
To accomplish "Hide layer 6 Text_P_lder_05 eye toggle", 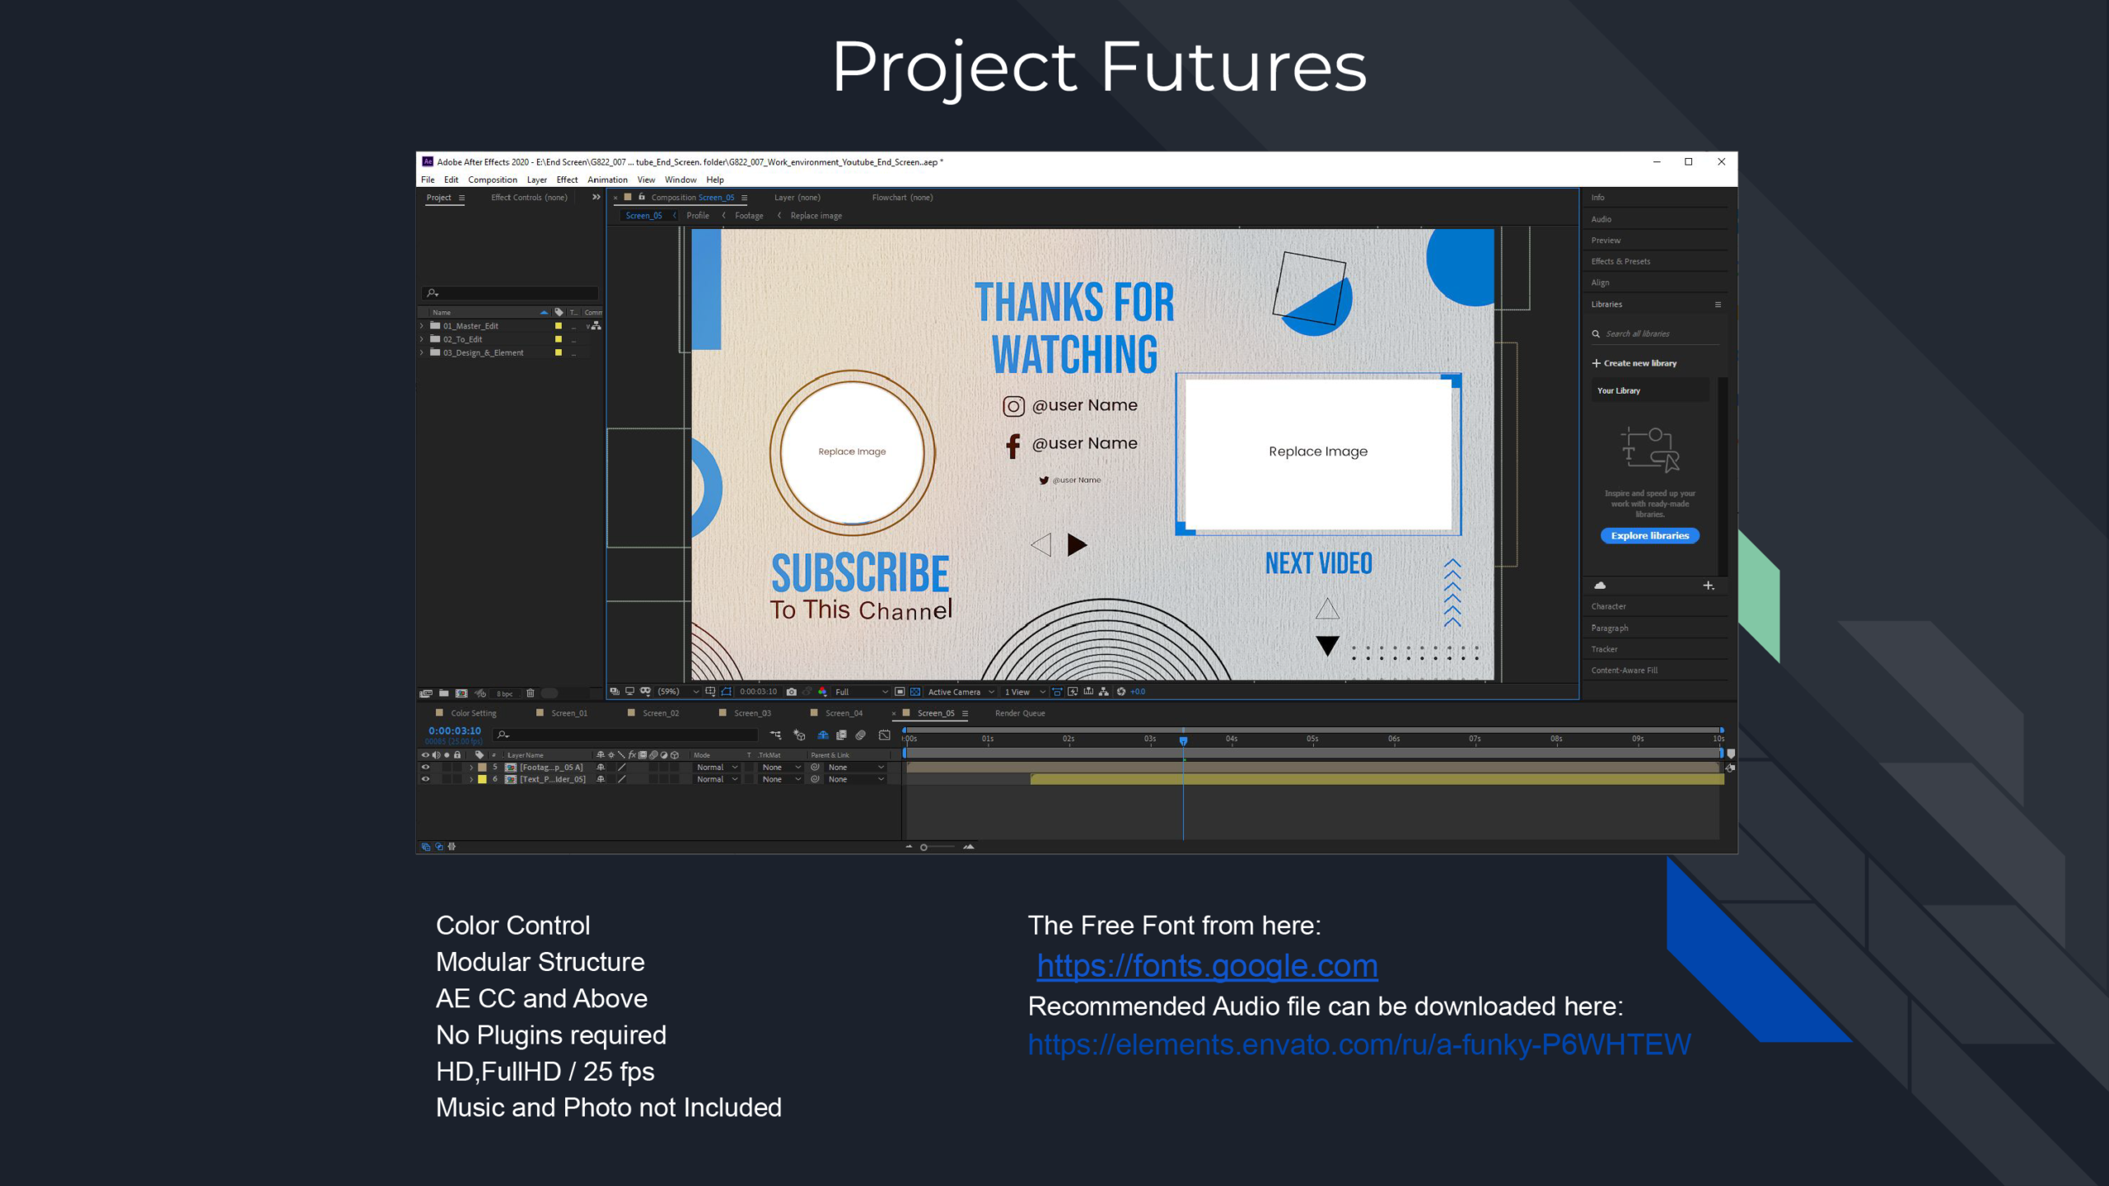I will (426, 779).
